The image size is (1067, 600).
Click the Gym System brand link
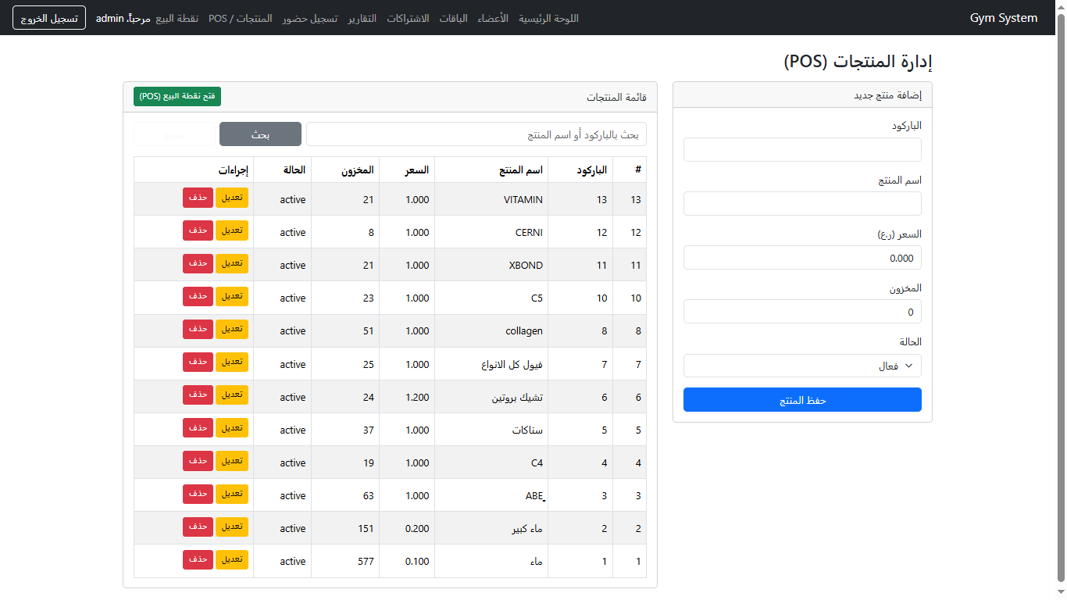click(x=1003, y=18)
